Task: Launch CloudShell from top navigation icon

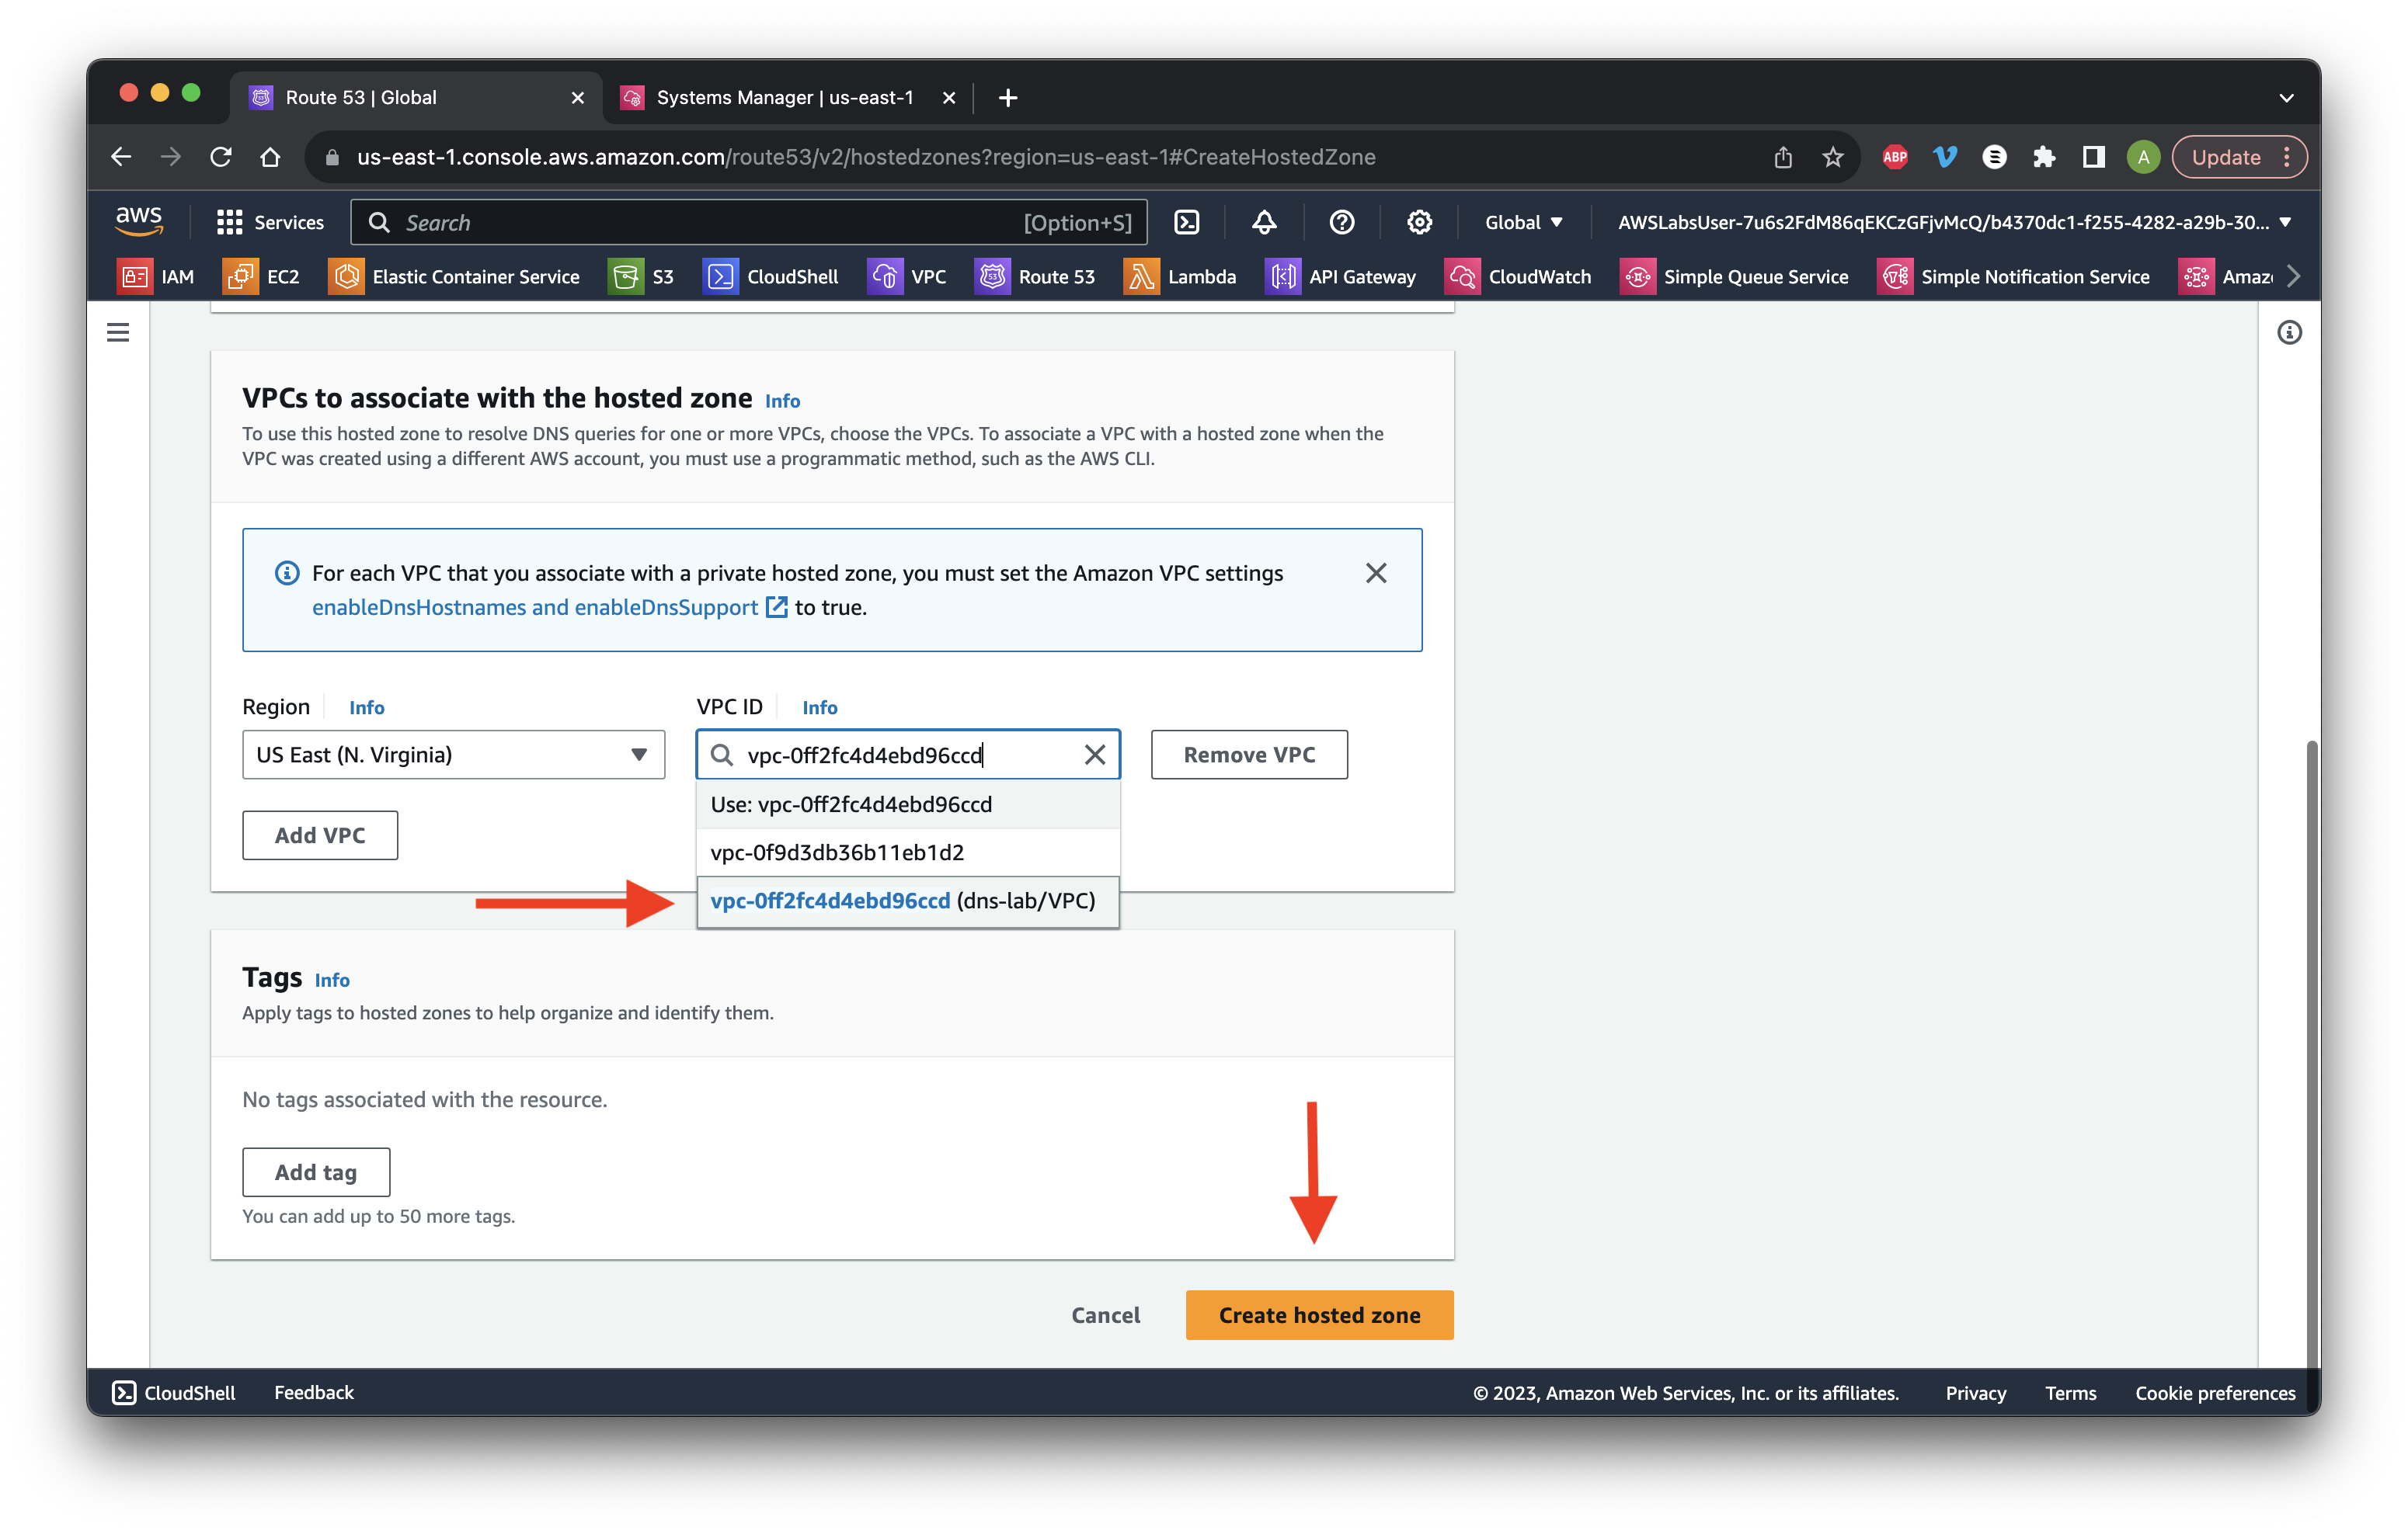Action: tap(1186, 222)
